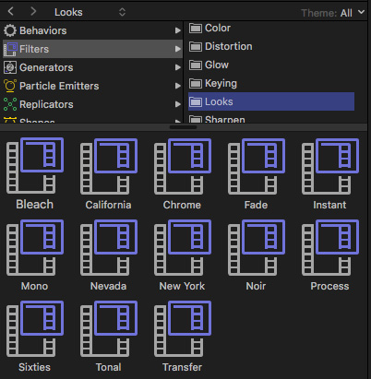Click the "Fade" label text
This screenshot has height=379, width=371.
point(256,205)
